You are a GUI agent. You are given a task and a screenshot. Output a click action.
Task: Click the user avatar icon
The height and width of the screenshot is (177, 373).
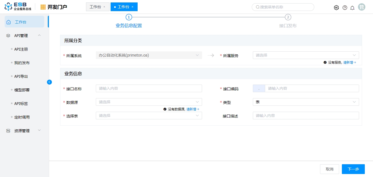click(362, 7)
